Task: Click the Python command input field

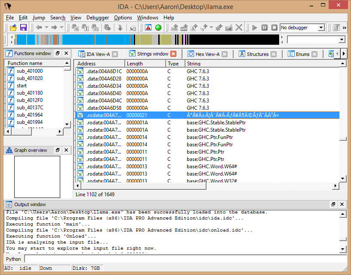Action: point(185,259)
